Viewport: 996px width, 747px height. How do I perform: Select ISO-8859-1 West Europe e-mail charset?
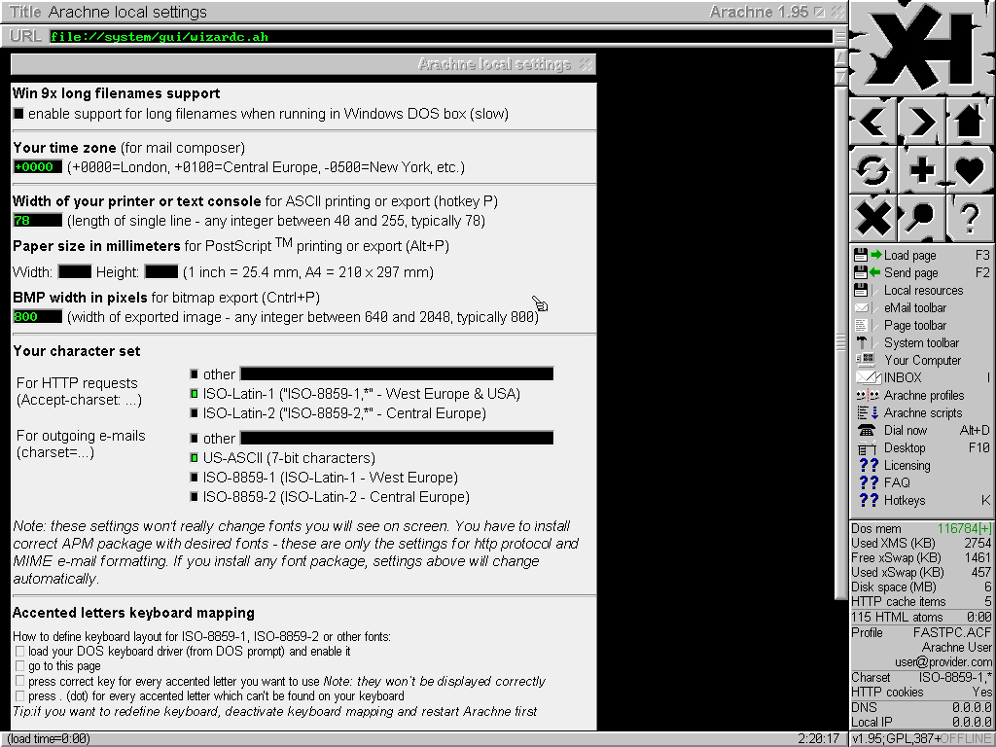point(195,478)
